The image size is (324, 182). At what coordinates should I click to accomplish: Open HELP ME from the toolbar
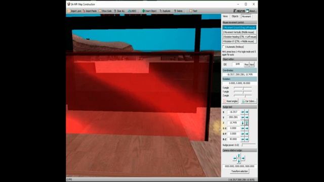click(x=239, y=11)
